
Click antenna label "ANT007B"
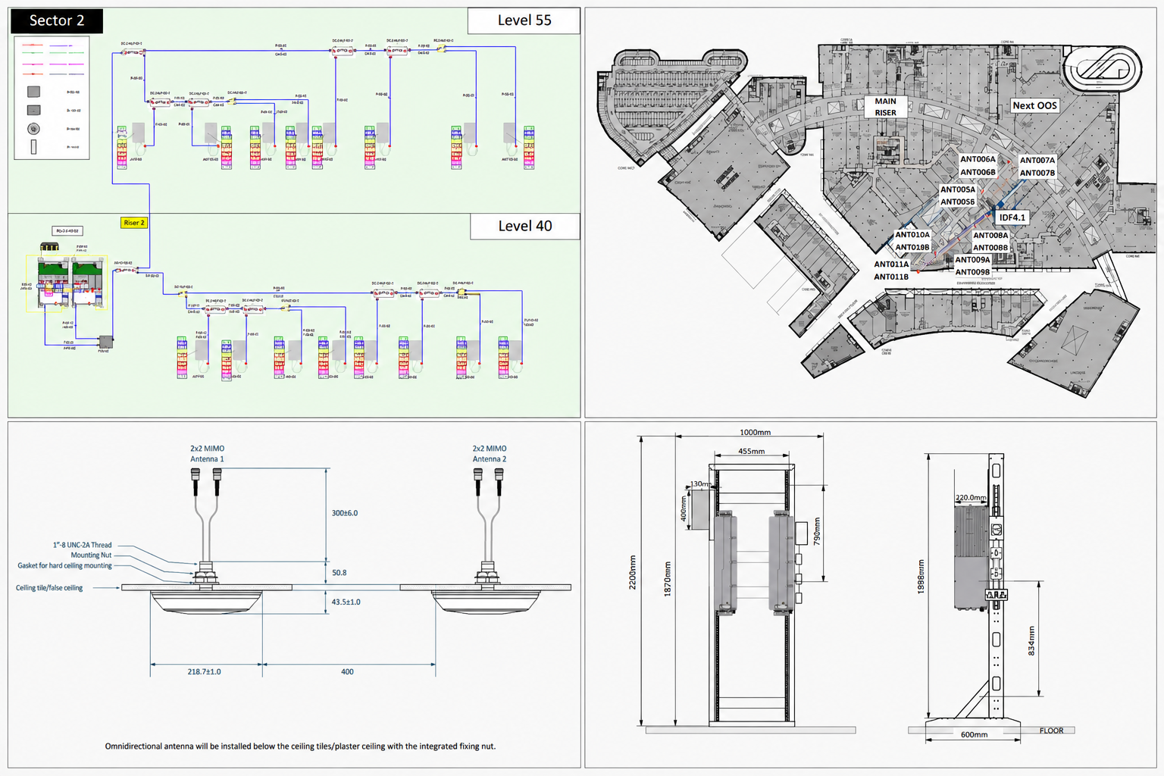(x=1037, y=173)
